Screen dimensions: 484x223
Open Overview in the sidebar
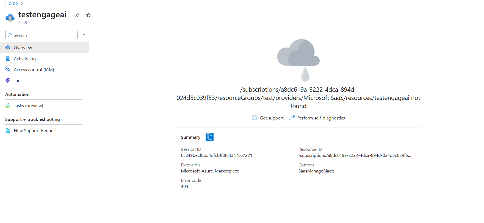(x=45, y=48)
